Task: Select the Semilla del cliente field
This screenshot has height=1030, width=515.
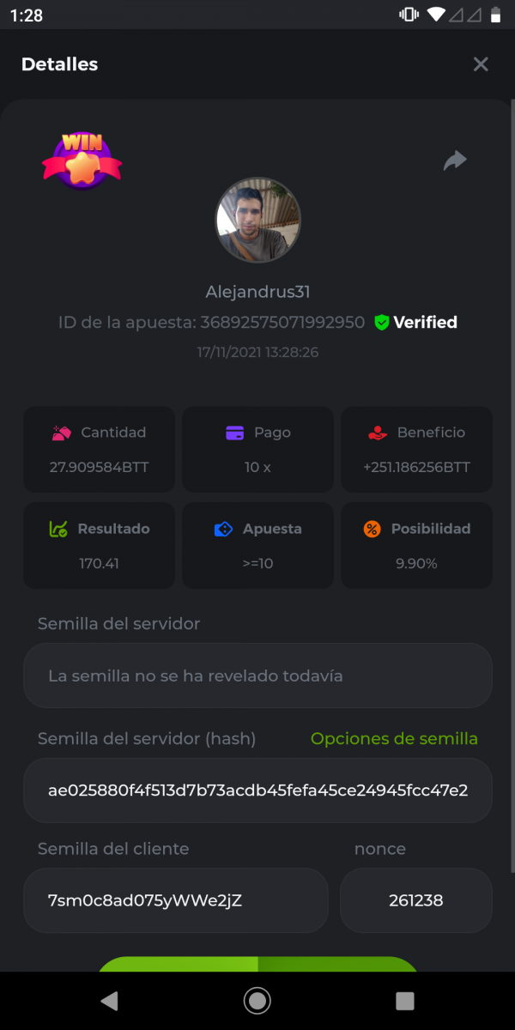Action: point(175,900)
